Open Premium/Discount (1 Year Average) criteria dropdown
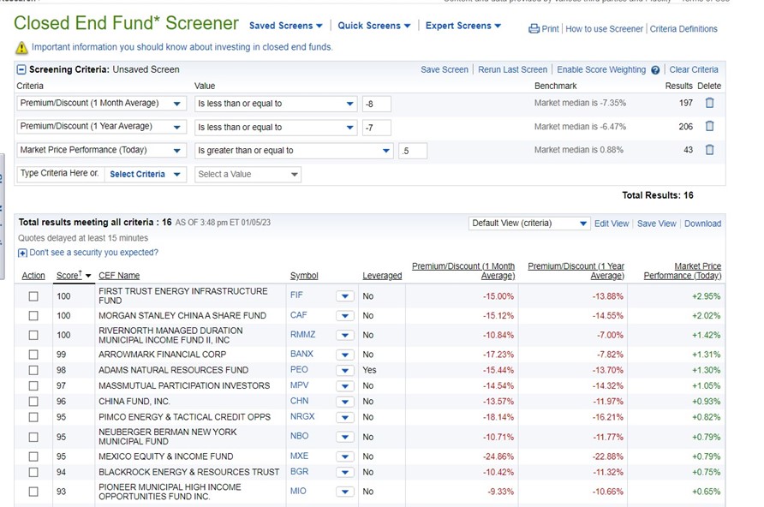The image size is (764, 507). tap(101, 127)
